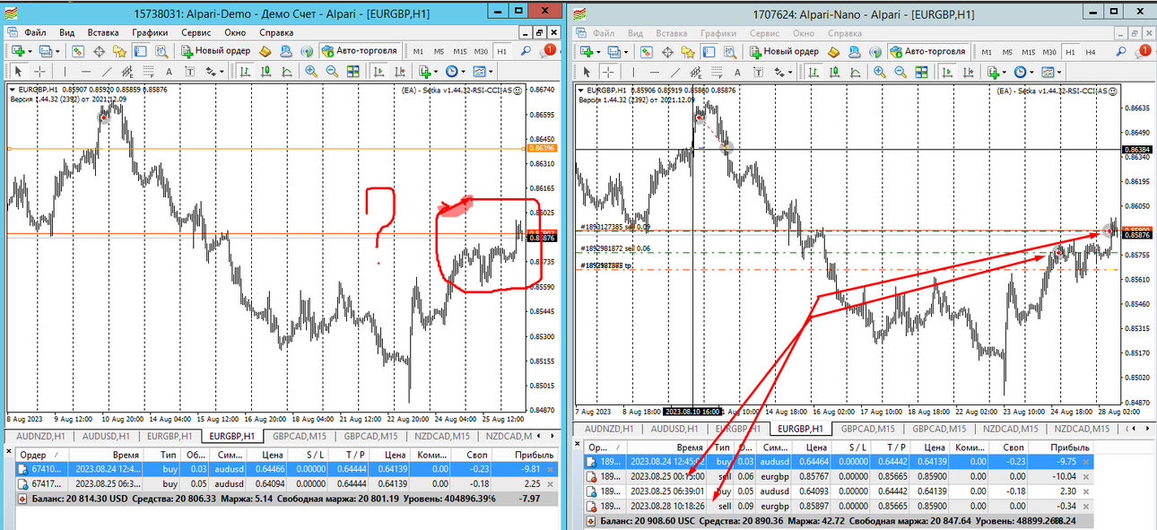The image size is (1157, 530).
Task: Toggle auto scroll in Alpari-Demo window
Action: pos(379,72)
